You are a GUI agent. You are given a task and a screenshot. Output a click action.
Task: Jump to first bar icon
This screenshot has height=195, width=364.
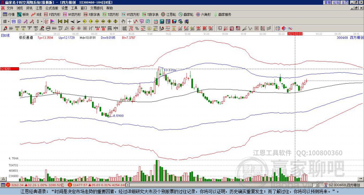60,21
